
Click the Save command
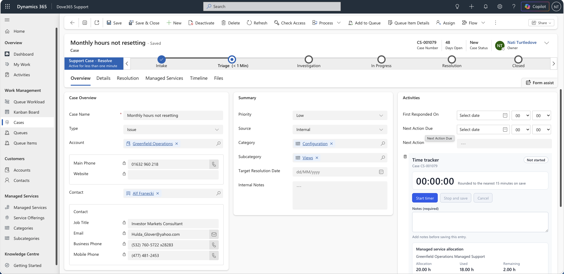tap(114, 23)
